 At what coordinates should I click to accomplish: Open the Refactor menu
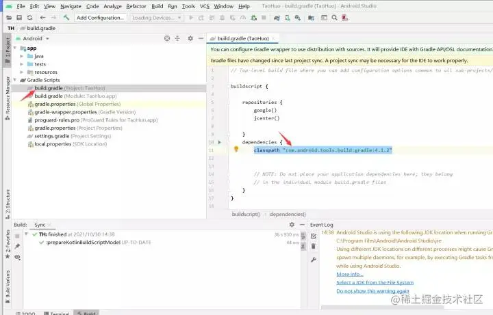click(x=136, y=6)
